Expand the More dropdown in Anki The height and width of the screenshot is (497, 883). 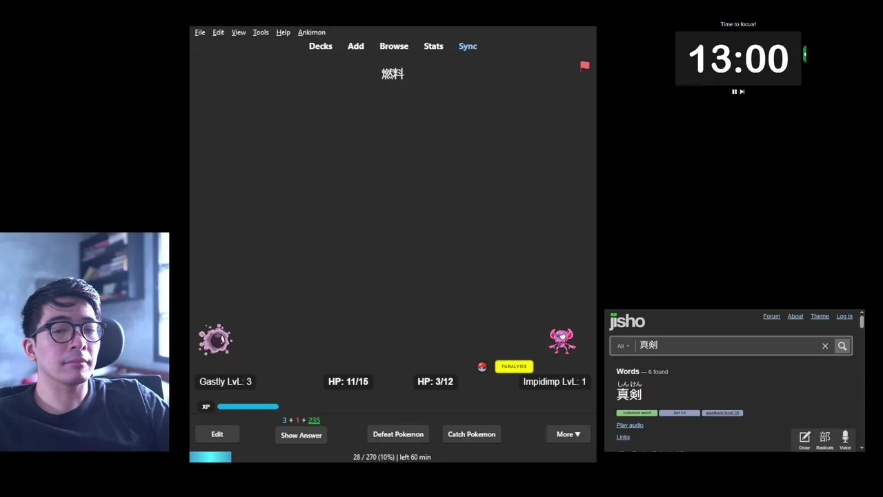(x=568, y=434)
